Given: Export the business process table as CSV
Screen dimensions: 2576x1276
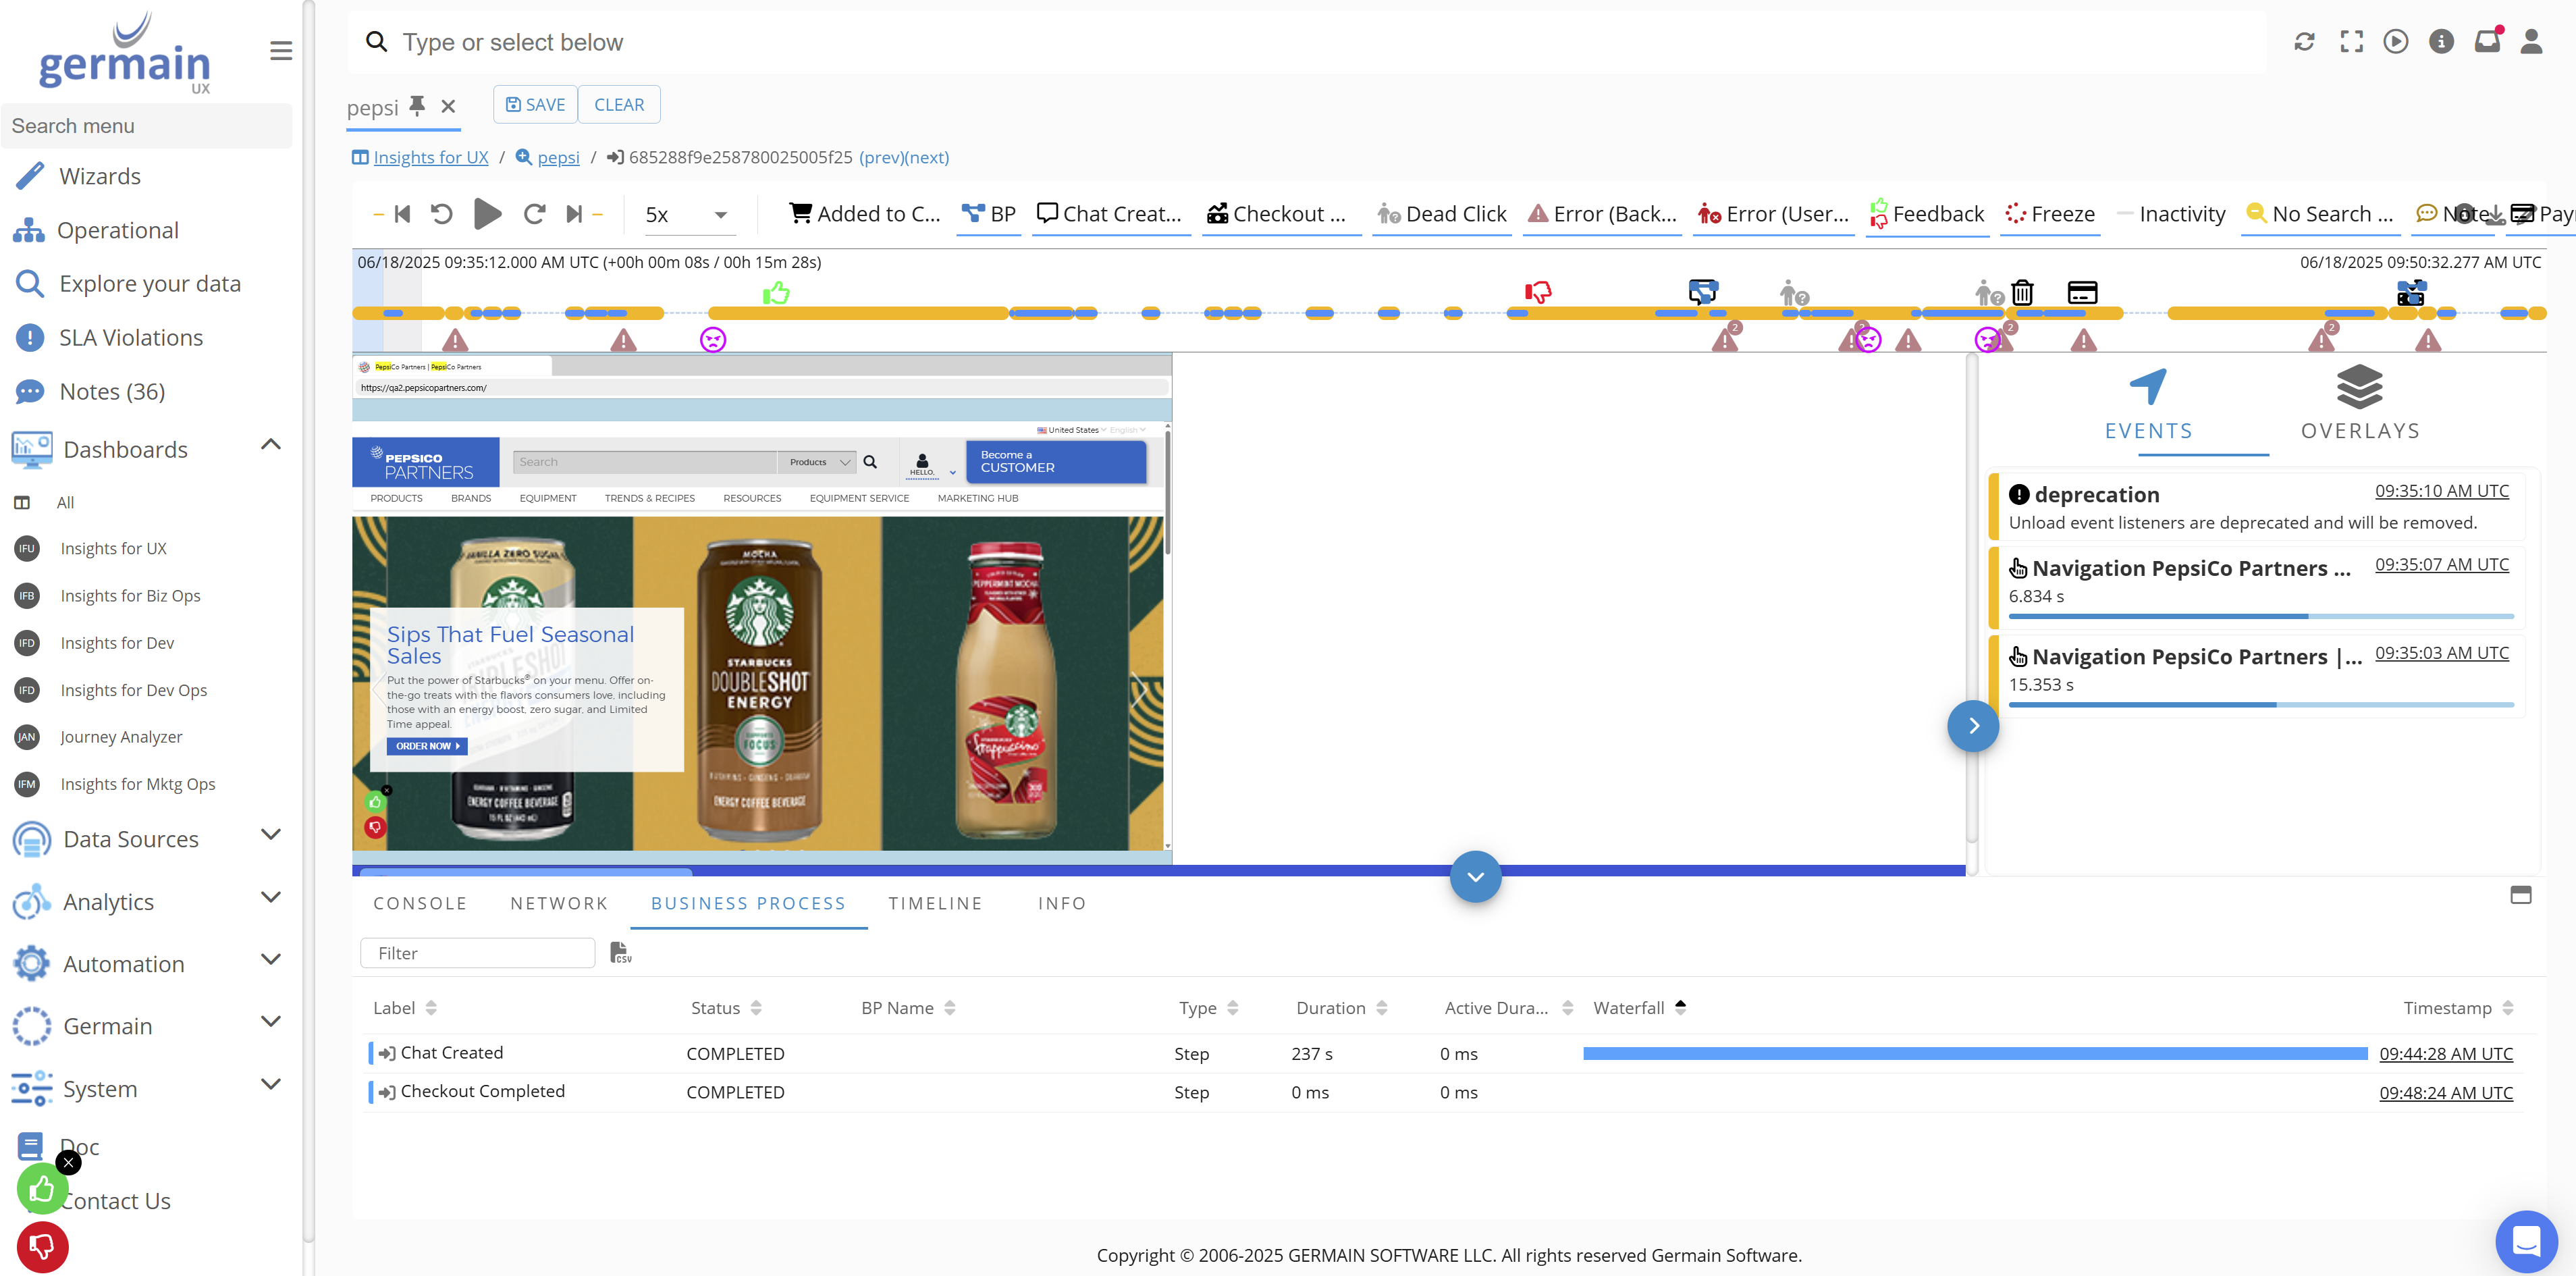Looking at the screenshot, I should (x=620, y=953).
